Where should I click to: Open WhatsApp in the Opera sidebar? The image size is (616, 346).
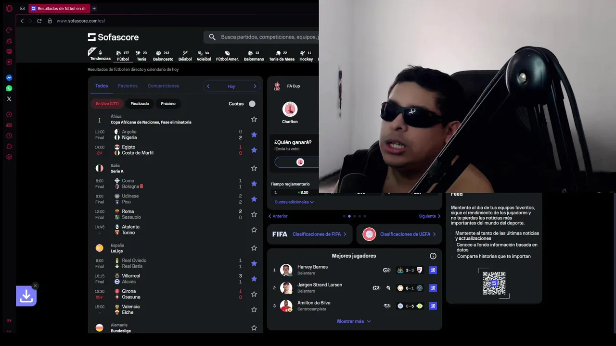pyautogui.click(x=9, y=88)
